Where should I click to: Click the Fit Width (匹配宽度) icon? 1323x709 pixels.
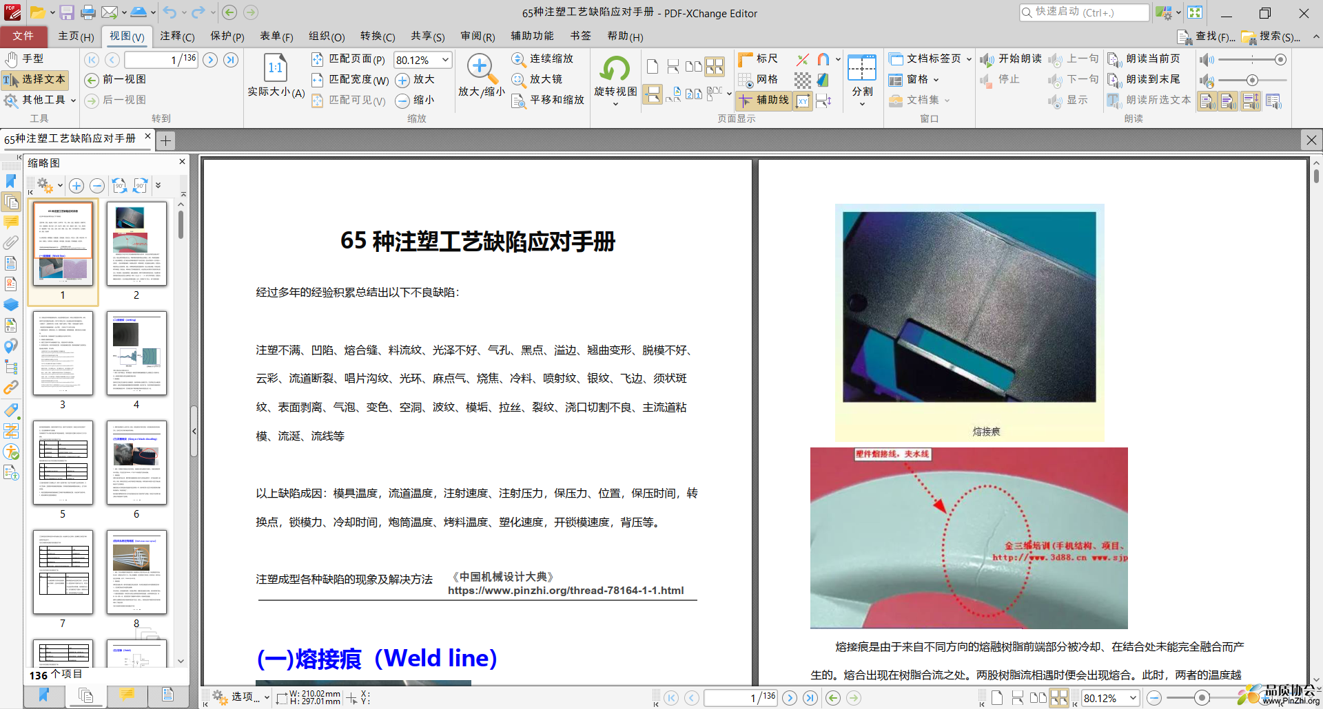[x=317, y=80]
